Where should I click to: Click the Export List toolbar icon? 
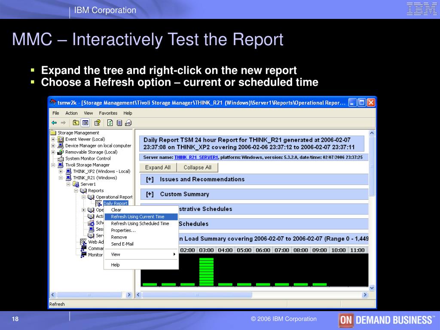coord(119,122)
